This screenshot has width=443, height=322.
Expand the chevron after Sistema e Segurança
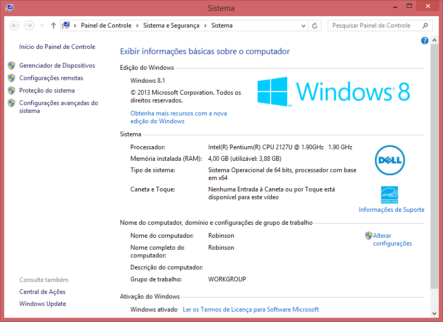pyautogui.click(x=205, y=25)
